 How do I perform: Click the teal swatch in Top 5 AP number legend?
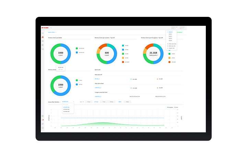coord(123,45)
